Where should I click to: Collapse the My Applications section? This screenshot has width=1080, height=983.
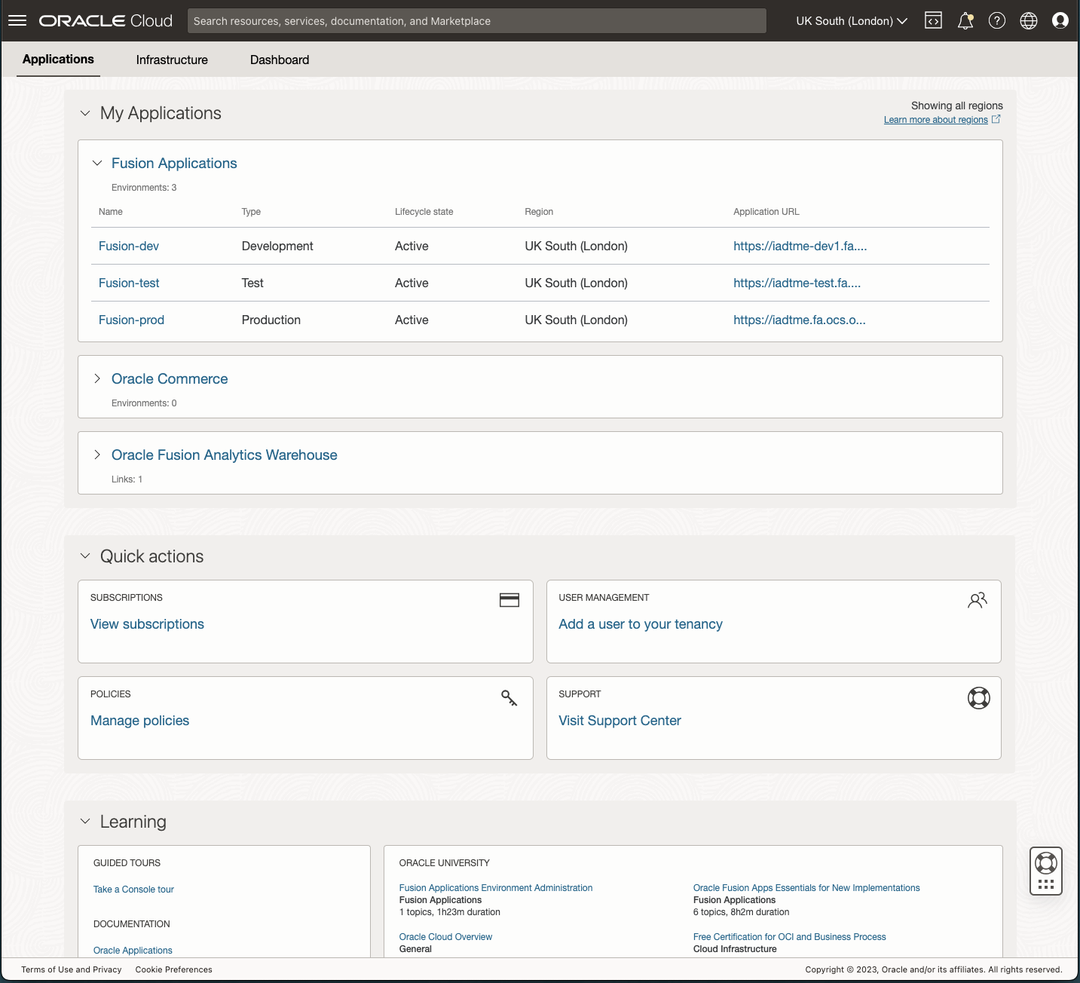coord(85,113)
